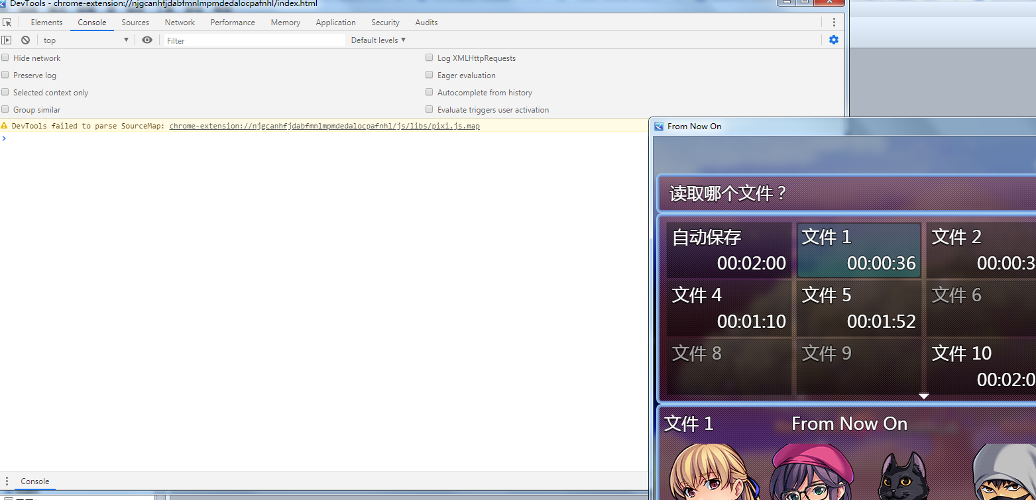Clear console with the ban icon

(25, 40)
